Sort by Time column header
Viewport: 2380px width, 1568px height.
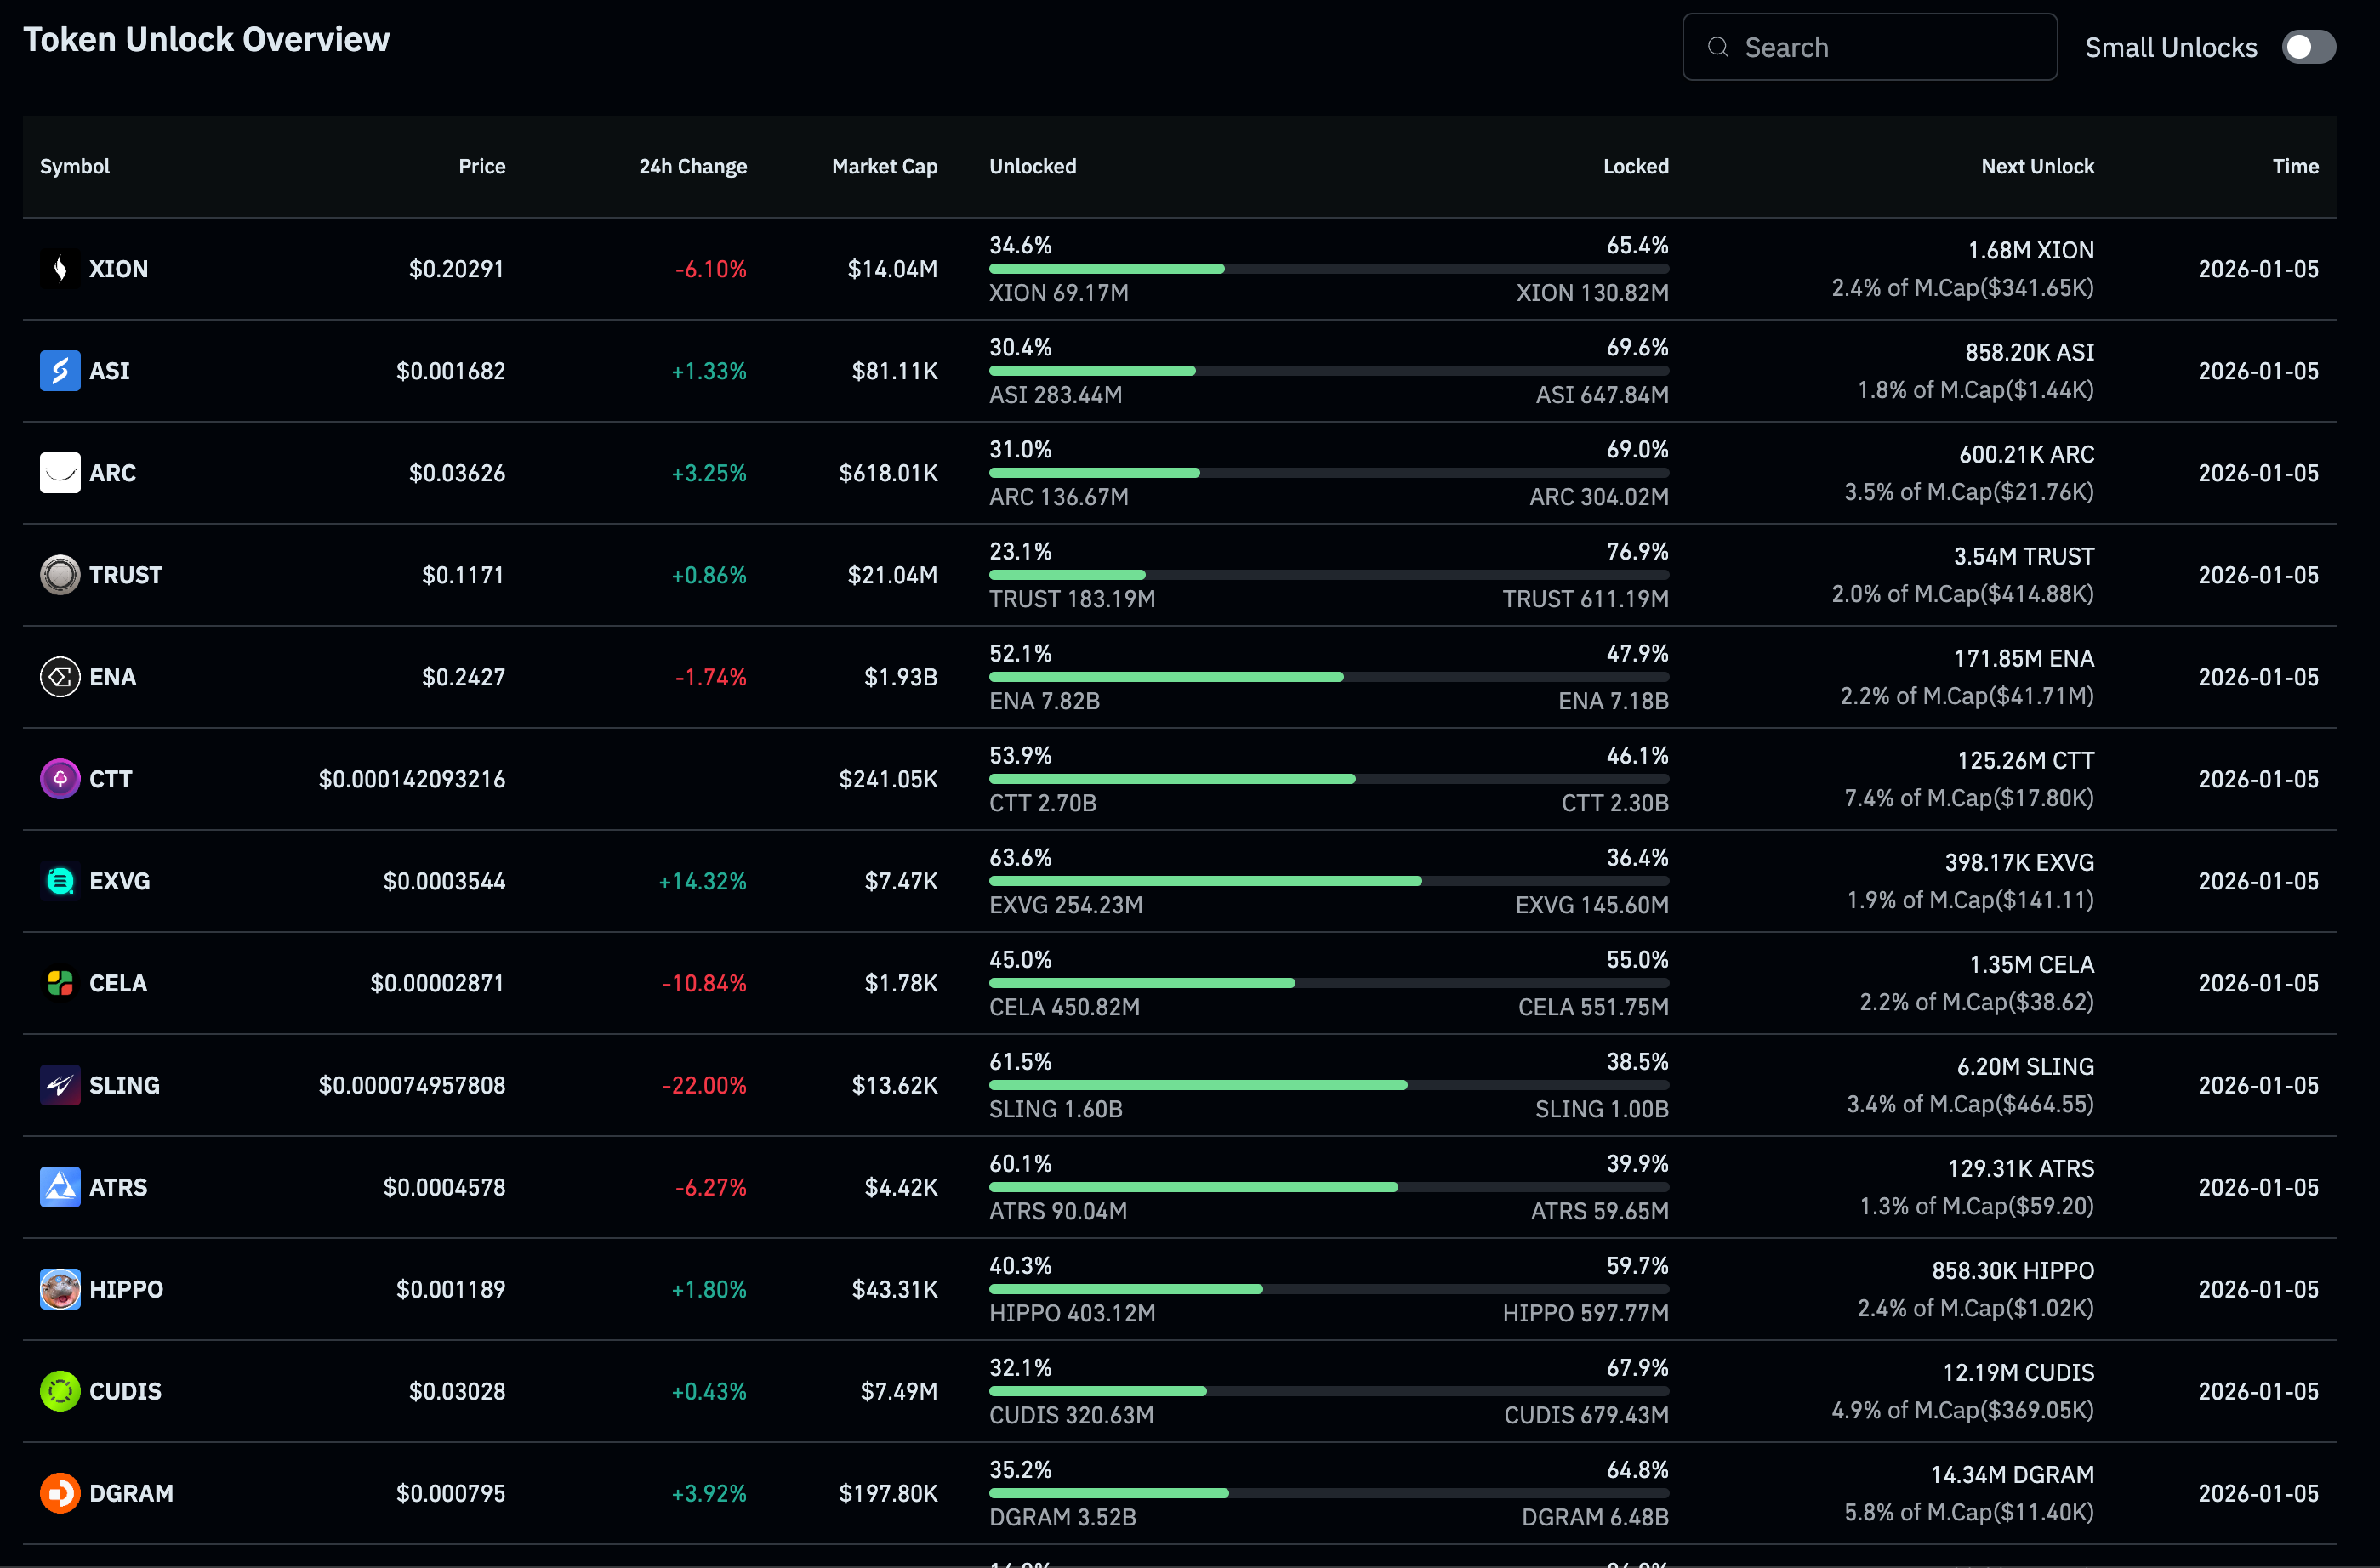click(2295, 166)
